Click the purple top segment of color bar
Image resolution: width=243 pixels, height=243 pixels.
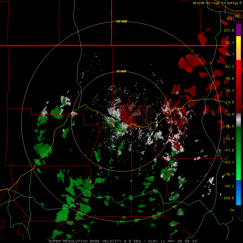238,30
